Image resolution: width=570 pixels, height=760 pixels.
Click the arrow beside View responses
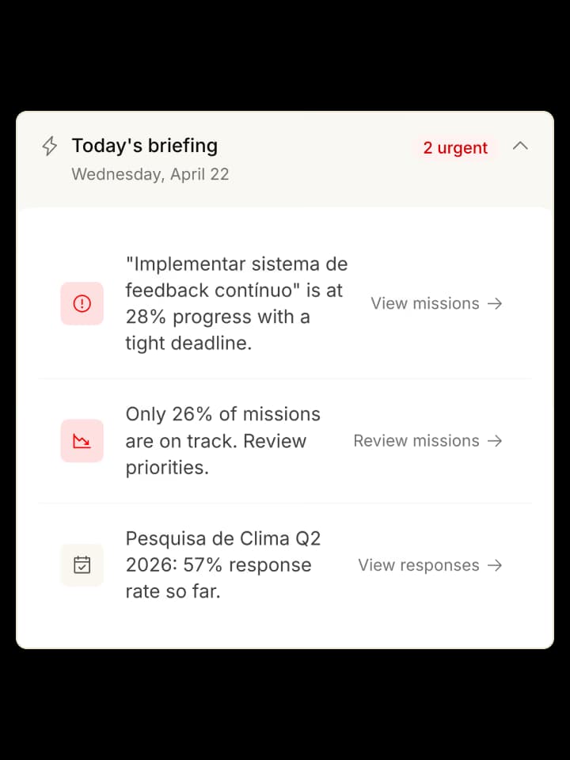pos(496,565)
